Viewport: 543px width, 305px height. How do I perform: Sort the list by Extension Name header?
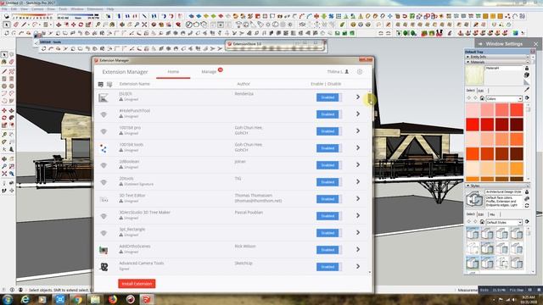point(134,84)
